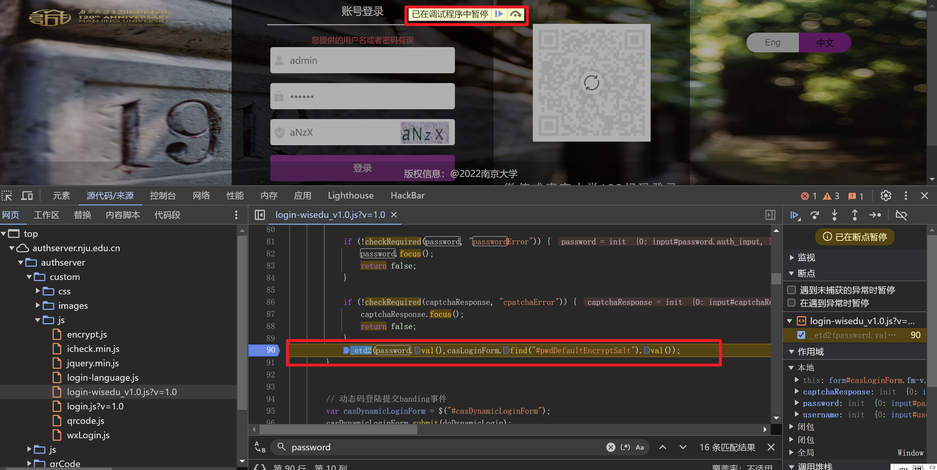Click the admin username field
The image size is (937, 470).
[362, 60]
